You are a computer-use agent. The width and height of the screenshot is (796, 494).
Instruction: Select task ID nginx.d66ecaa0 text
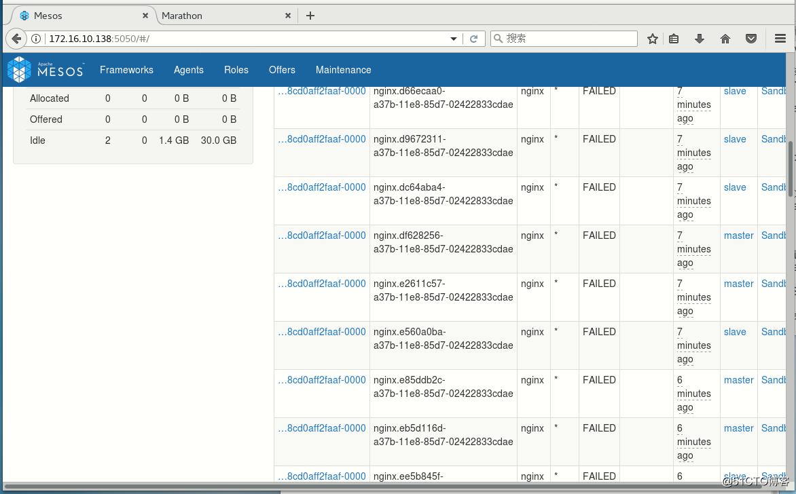click(444, 98)
